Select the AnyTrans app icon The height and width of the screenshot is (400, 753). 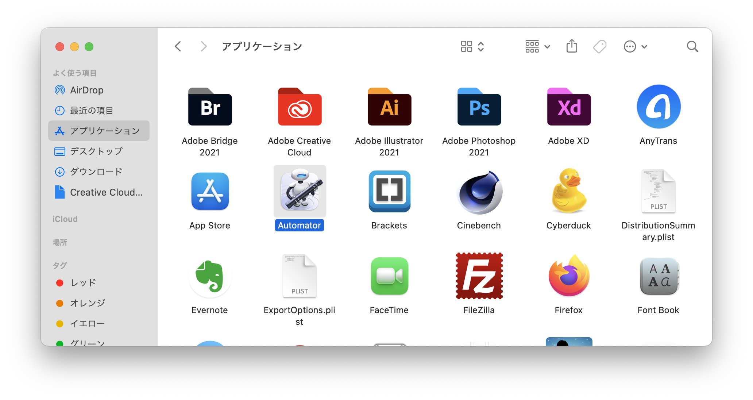pos(659,107)
